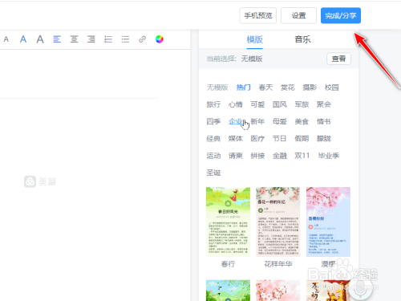
Task: Select 可爱 category tag
Action: pyautogui.click(x=257, y=104)
